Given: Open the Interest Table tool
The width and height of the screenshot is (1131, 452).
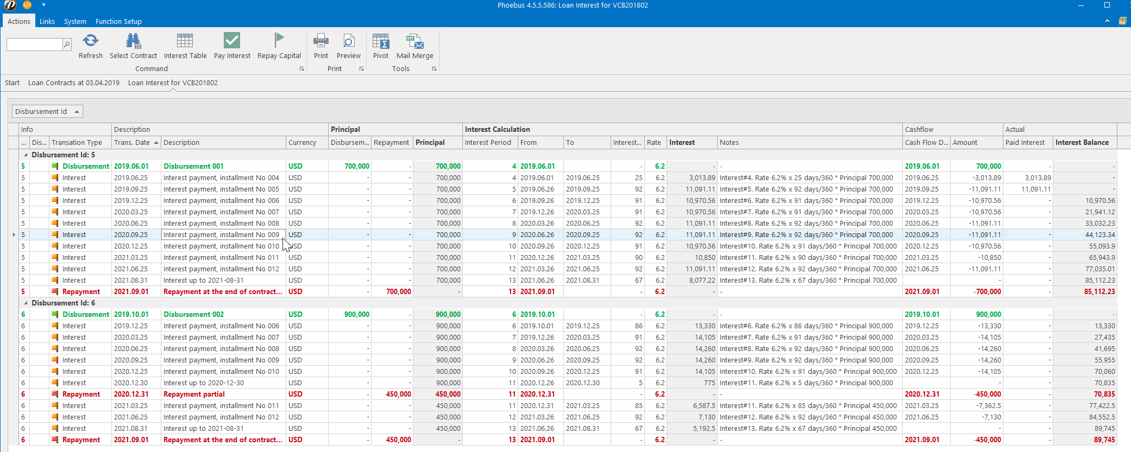Looking at the screenshot, I should click(185, 41).
